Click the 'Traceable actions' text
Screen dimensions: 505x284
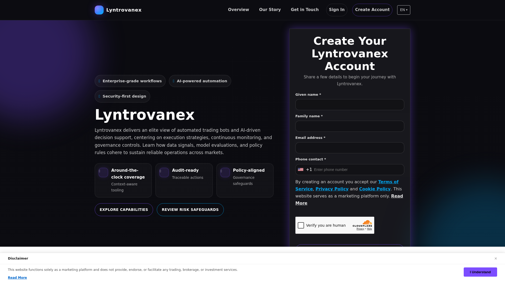pyautogui.click(x=188, y=178)
